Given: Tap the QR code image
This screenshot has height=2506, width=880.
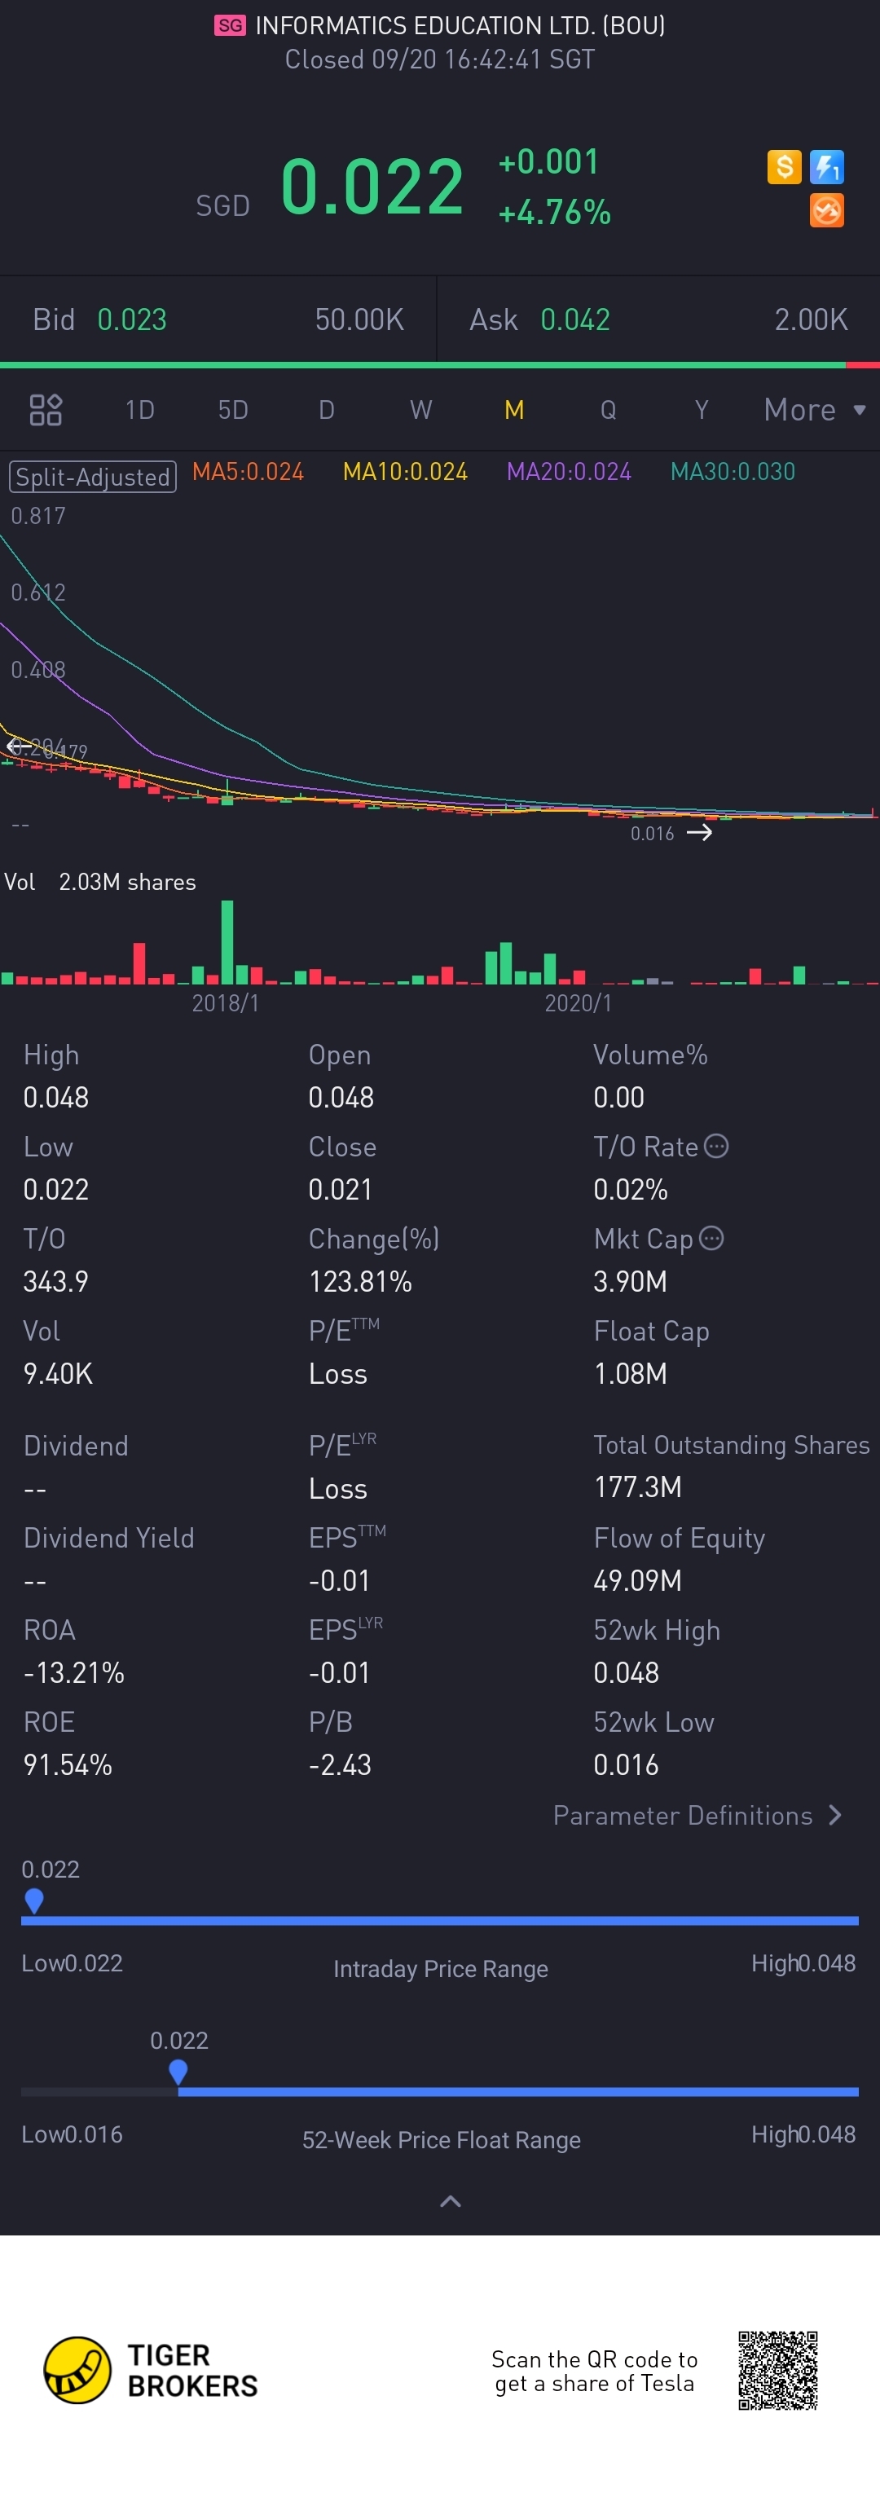Looking at the screenshot, I should 777,2370.
